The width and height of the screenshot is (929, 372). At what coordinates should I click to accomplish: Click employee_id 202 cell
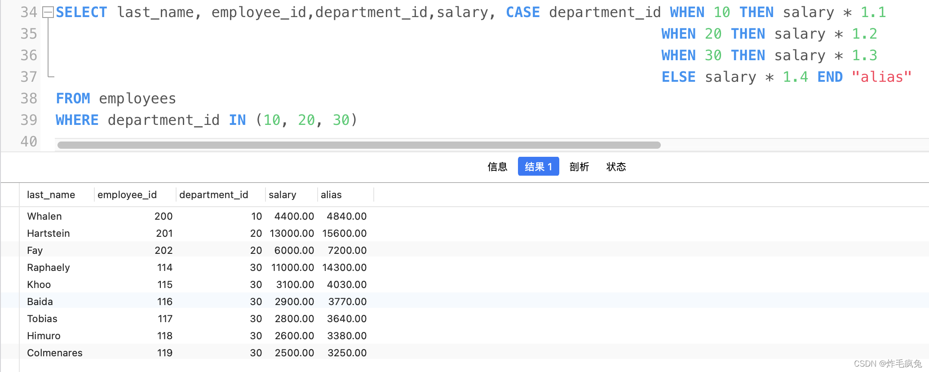164,250
